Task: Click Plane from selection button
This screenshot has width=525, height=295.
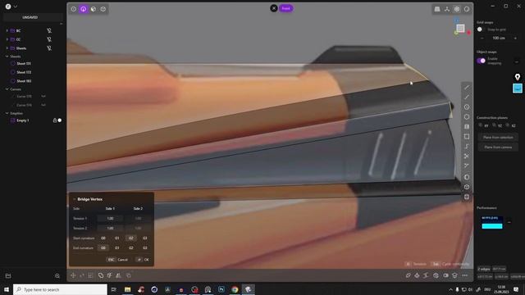Action: tap(498, 138)
